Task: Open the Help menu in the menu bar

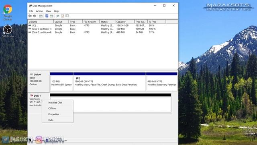Action: (x=56, y=11)
